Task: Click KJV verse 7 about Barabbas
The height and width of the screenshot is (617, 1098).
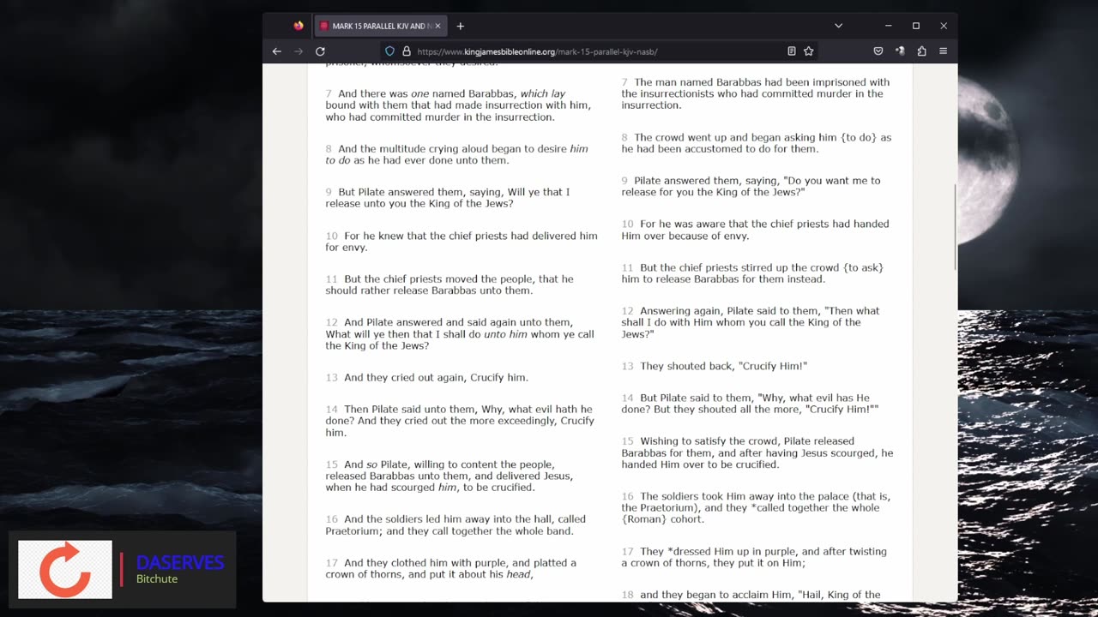Action: [x=458, y=105]
